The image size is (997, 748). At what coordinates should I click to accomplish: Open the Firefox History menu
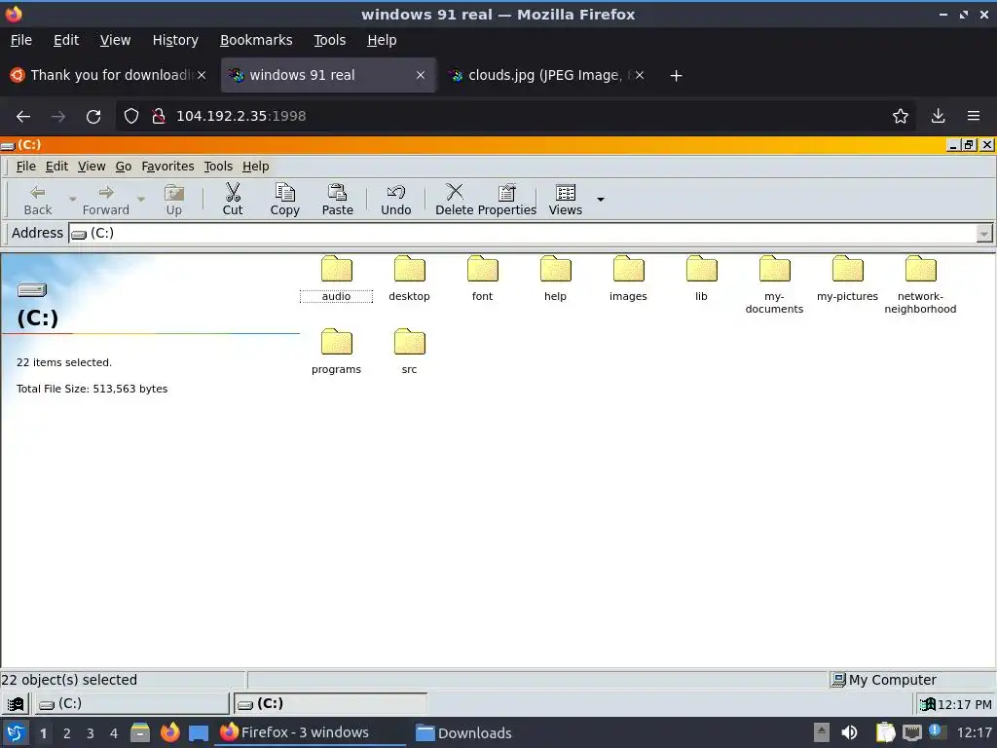[175, 40]
